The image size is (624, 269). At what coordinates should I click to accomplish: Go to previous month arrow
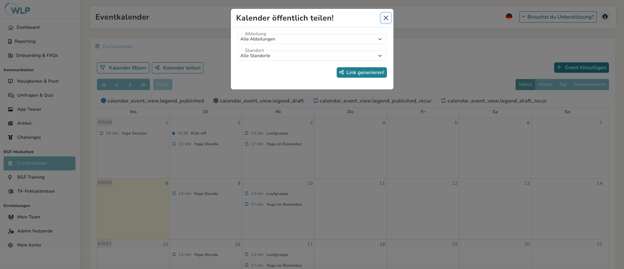coord(117,85)
